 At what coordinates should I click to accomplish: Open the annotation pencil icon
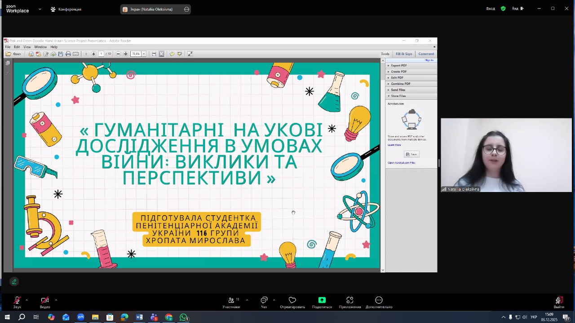tap(14, 282)
